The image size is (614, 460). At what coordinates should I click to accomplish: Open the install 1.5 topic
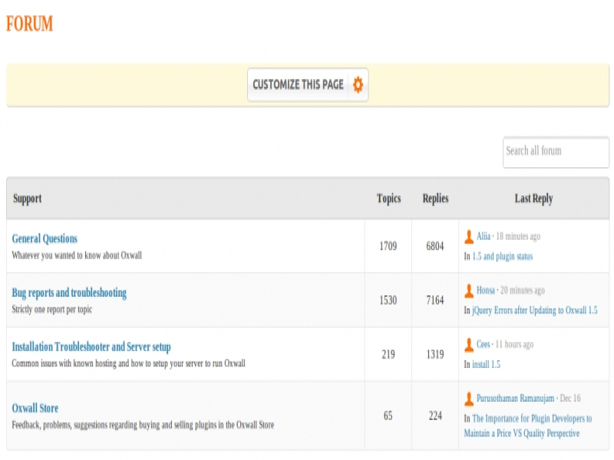point(486,365)
